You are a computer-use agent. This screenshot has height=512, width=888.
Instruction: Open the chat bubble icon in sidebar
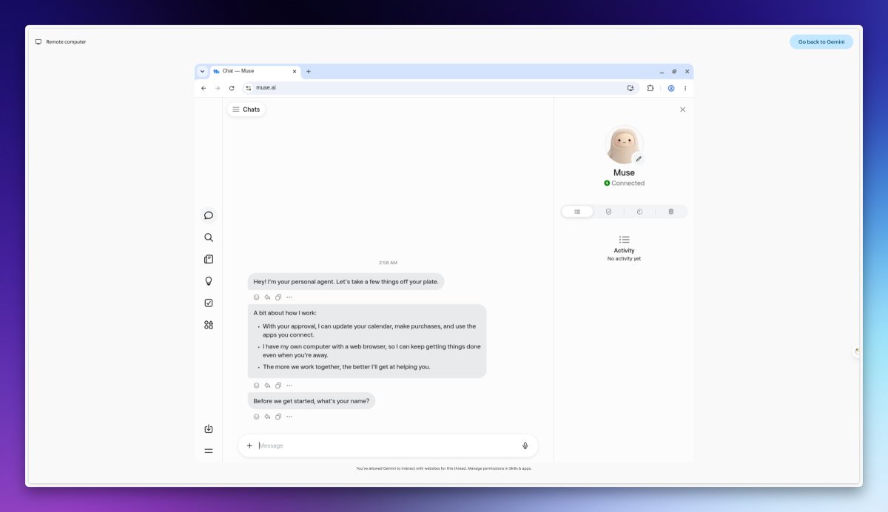(209, 215)
